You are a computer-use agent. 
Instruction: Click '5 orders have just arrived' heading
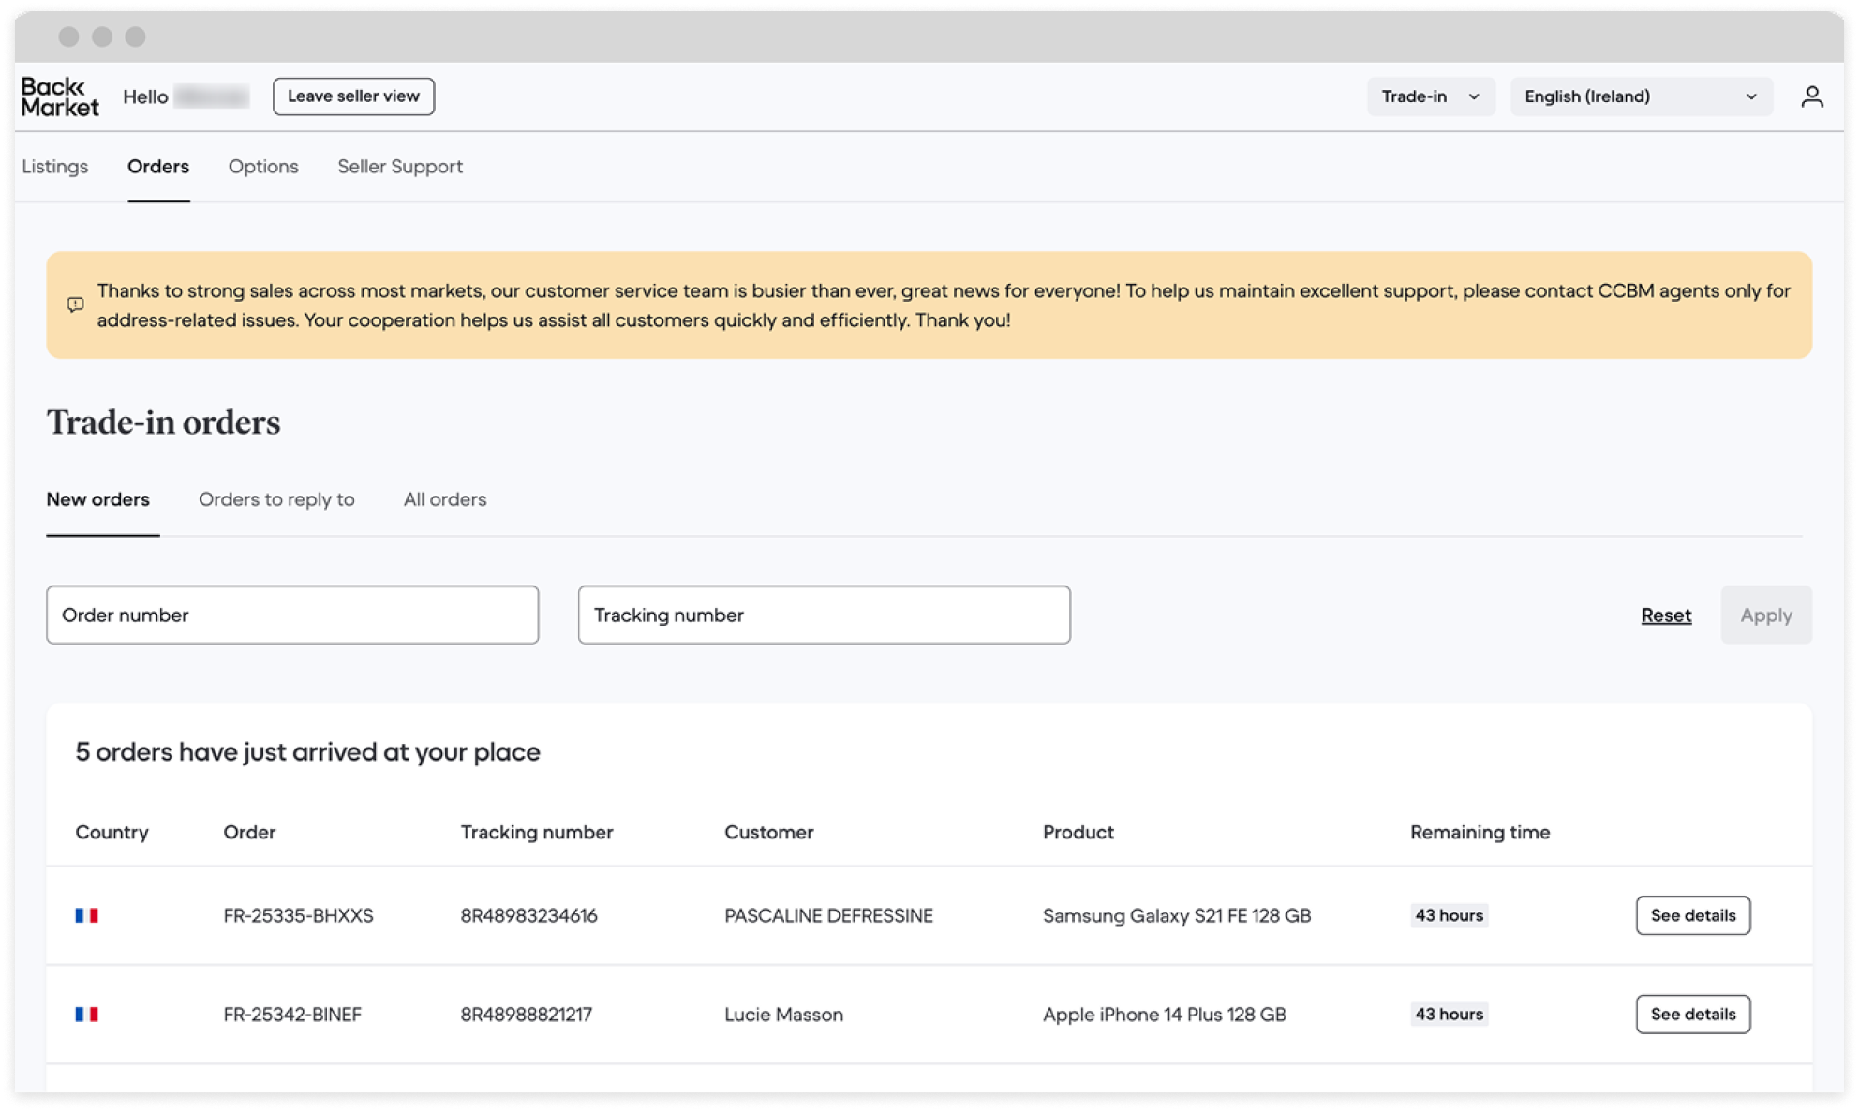coord(307,751)
